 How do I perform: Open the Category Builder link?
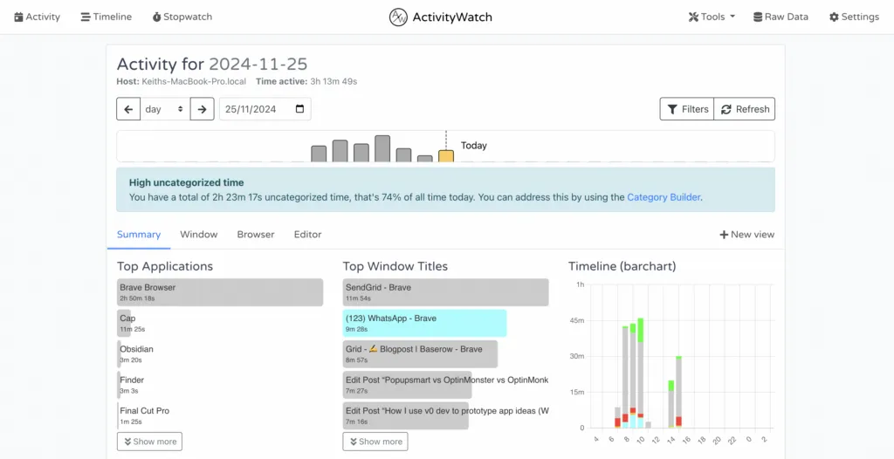click(664, 197)
